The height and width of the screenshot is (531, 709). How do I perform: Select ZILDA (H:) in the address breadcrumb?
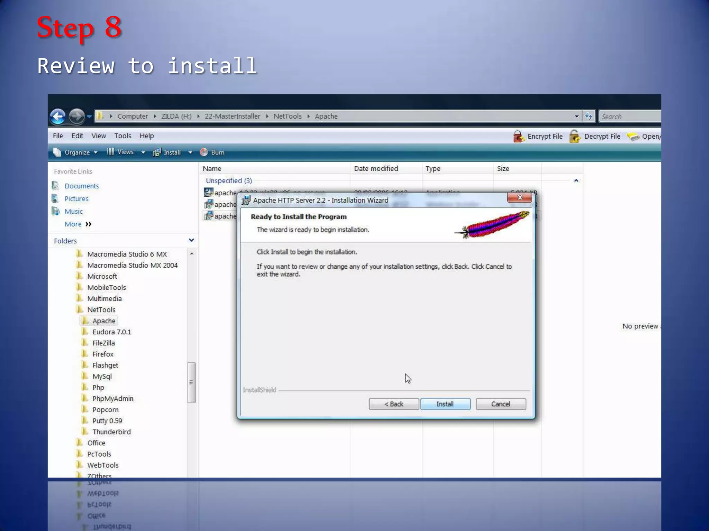pos(176,117)
